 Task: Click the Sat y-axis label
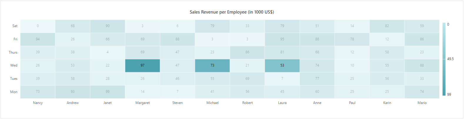(15, 26)
